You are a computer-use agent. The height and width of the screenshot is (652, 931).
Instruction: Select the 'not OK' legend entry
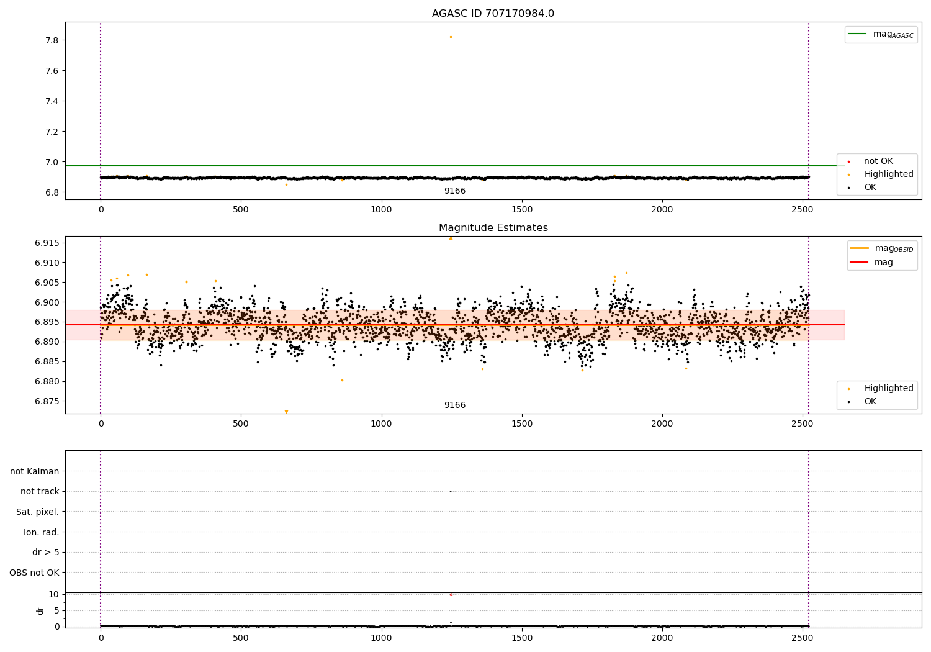coord(871,161)
